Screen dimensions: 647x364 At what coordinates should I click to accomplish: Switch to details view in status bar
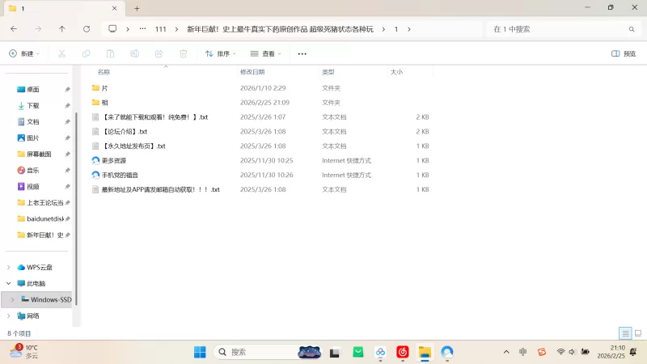pyautogui.click(x=625, y=333)
